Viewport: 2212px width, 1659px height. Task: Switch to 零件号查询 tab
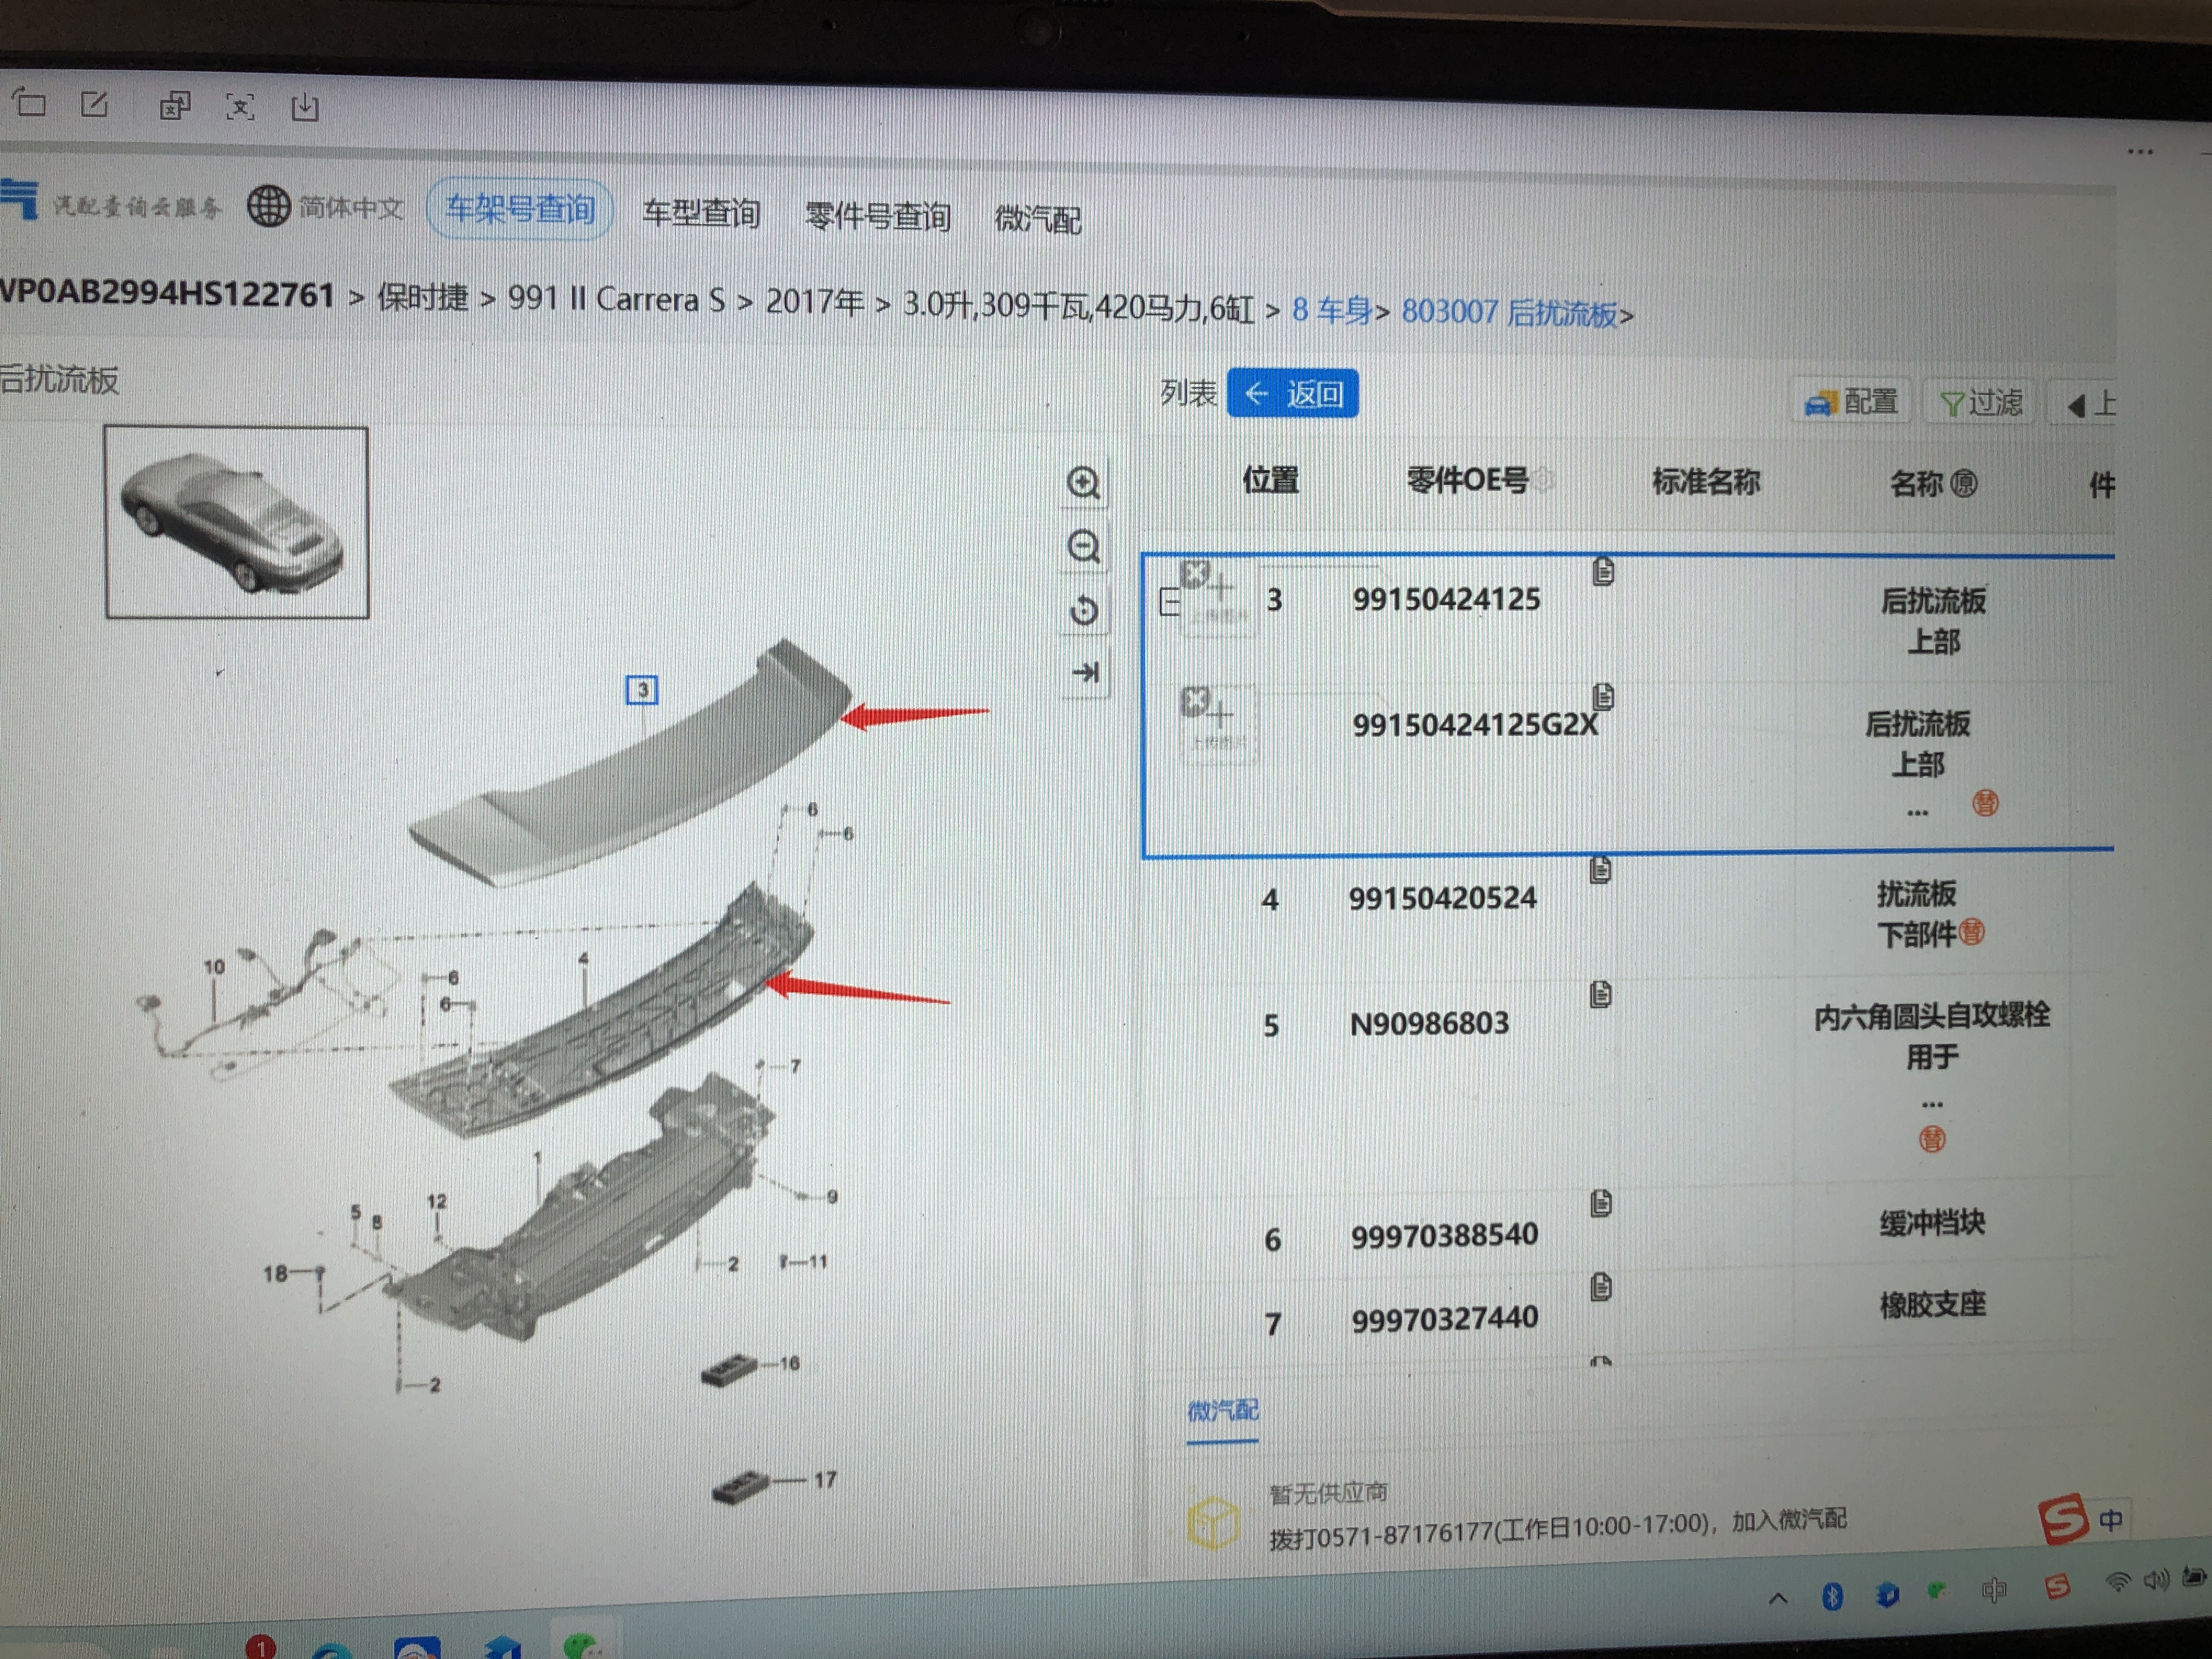(877, 216)
